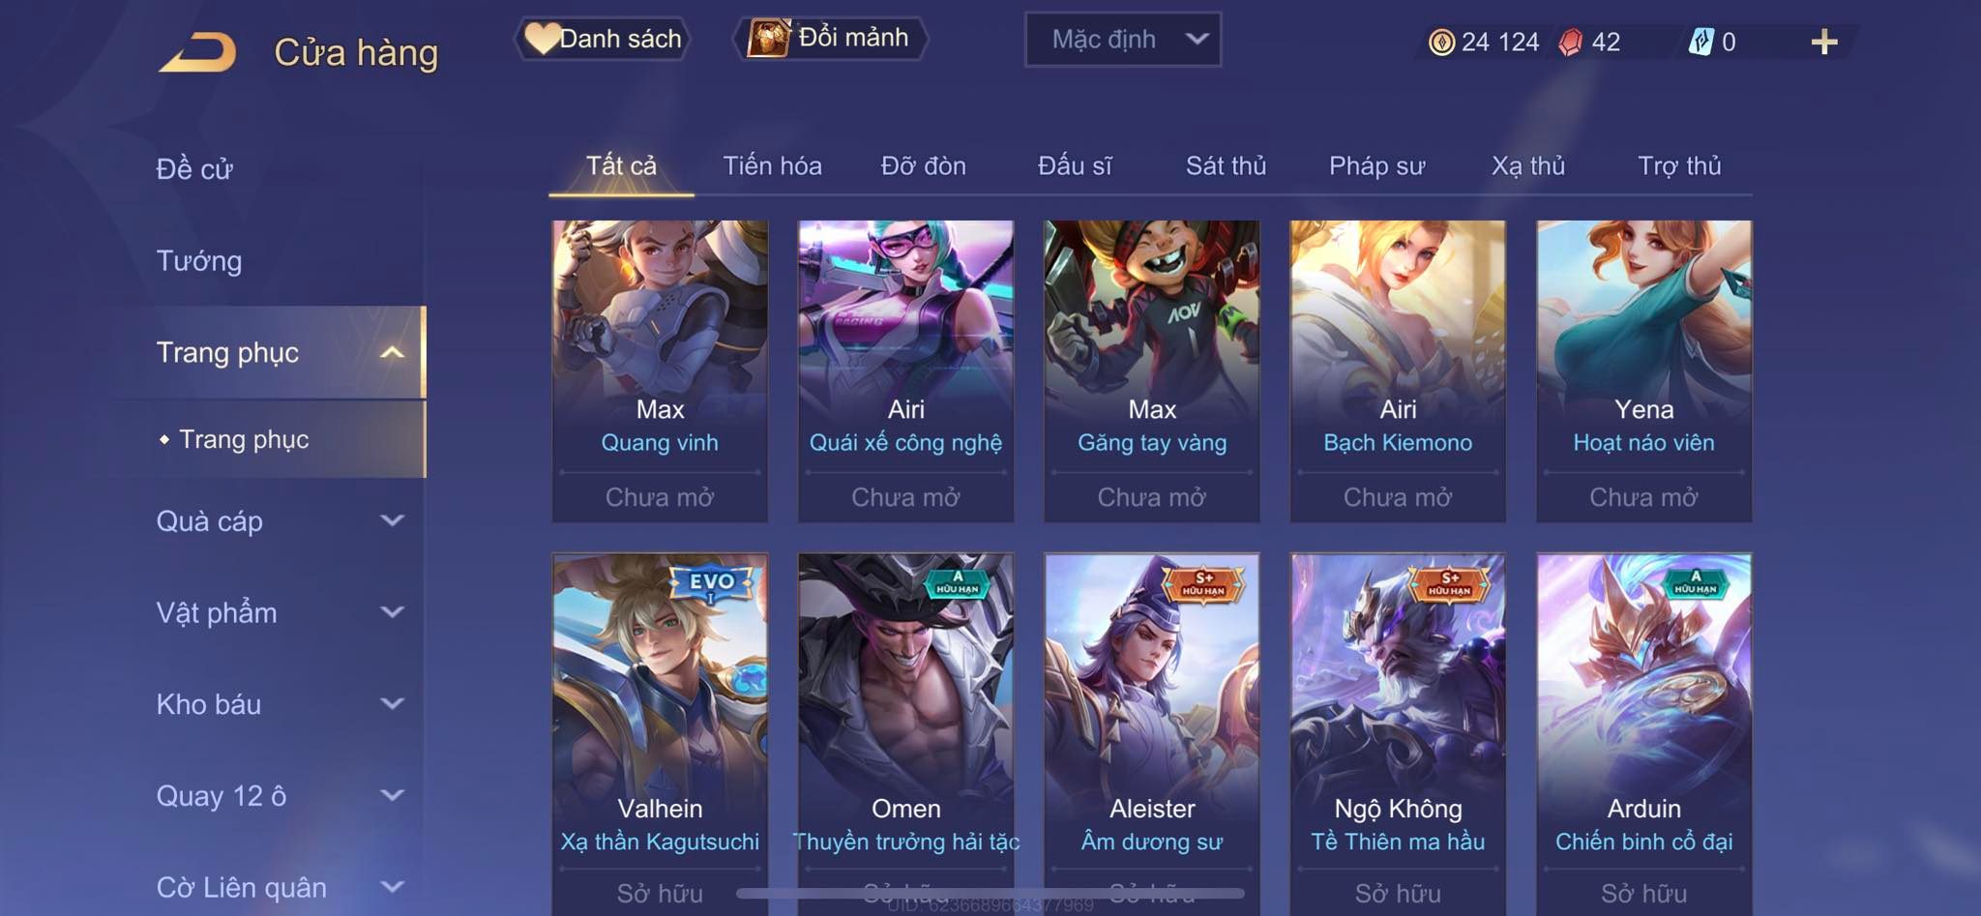The height and width of the screenshot is (916, 1981).
Task: Tap the blue voucher ticket icon
Action: 1700,42
